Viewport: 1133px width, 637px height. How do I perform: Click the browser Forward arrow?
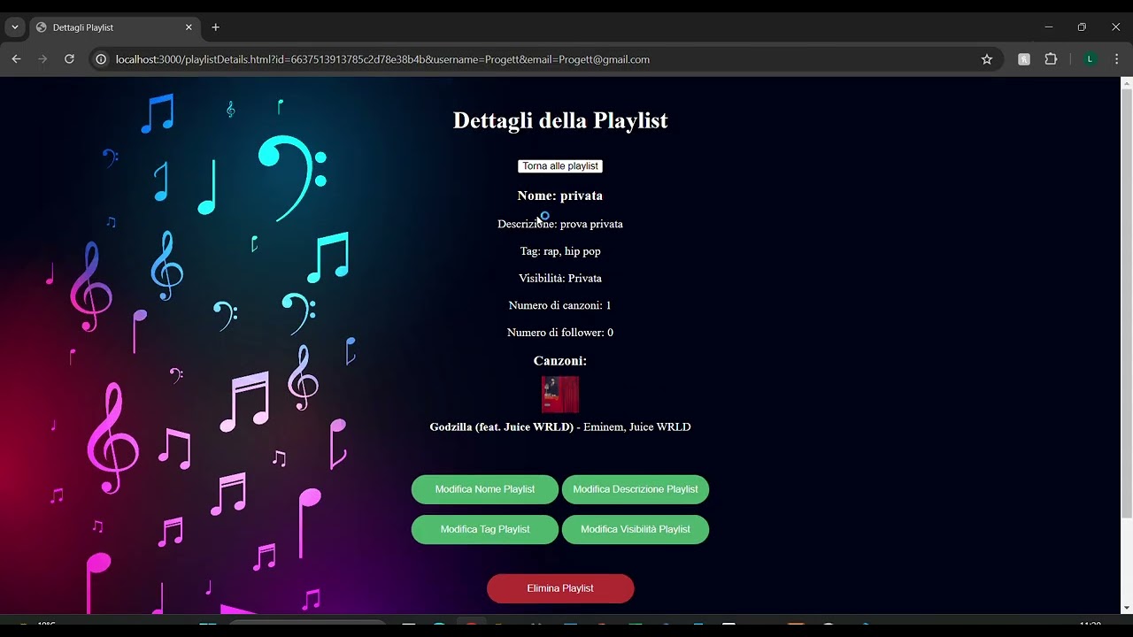click(x=42, y=59)
